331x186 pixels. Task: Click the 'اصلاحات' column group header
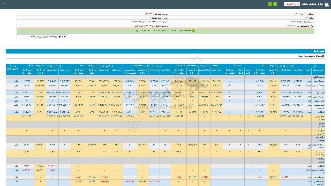click(x=237, y=66)
